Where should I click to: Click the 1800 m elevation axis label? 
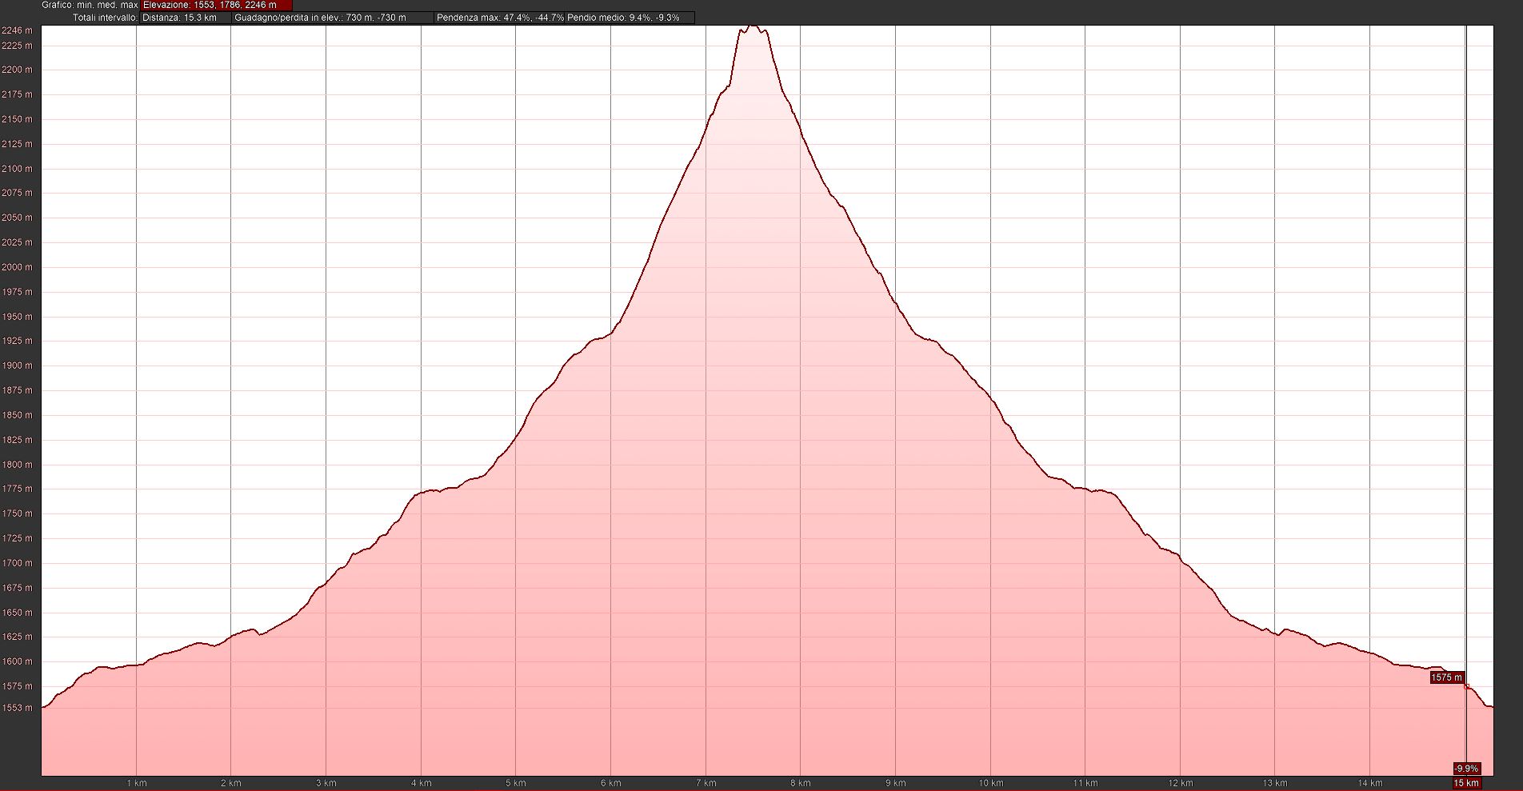click(17, 465)
